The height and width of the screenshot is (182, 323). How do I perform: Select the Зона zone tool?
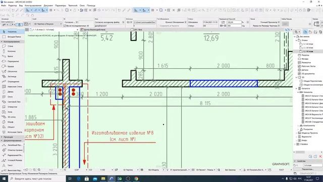click(x=12, y=112)
